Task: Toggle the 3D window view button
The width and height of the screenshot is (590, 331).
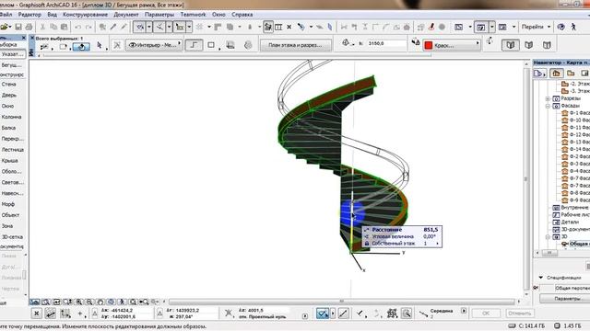Action: (x=481, y=27)
